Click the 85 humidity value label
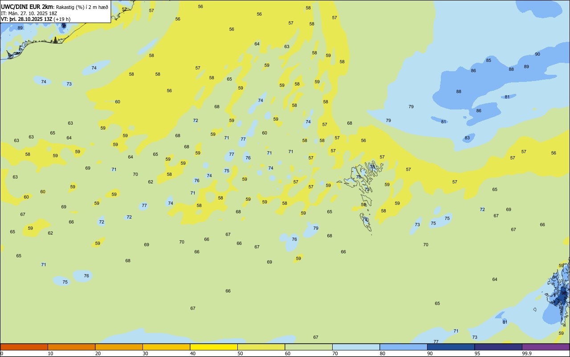Viewport: 570px width, 357px height. pyautogui.click(x=489, y=61)
